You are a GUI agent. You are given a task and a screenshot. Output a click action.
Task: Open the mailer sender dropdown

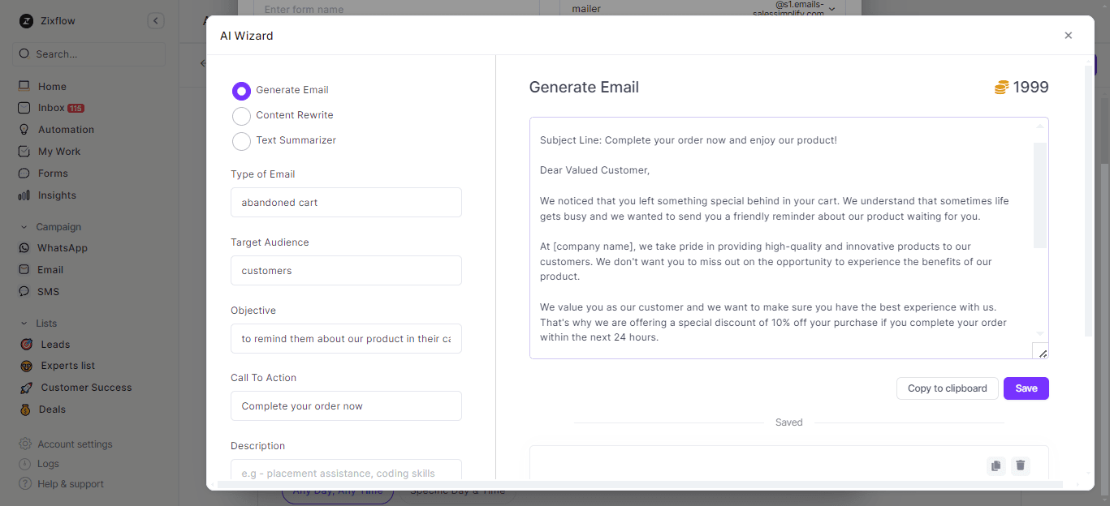pyautogui.click(x=831, y=9)
